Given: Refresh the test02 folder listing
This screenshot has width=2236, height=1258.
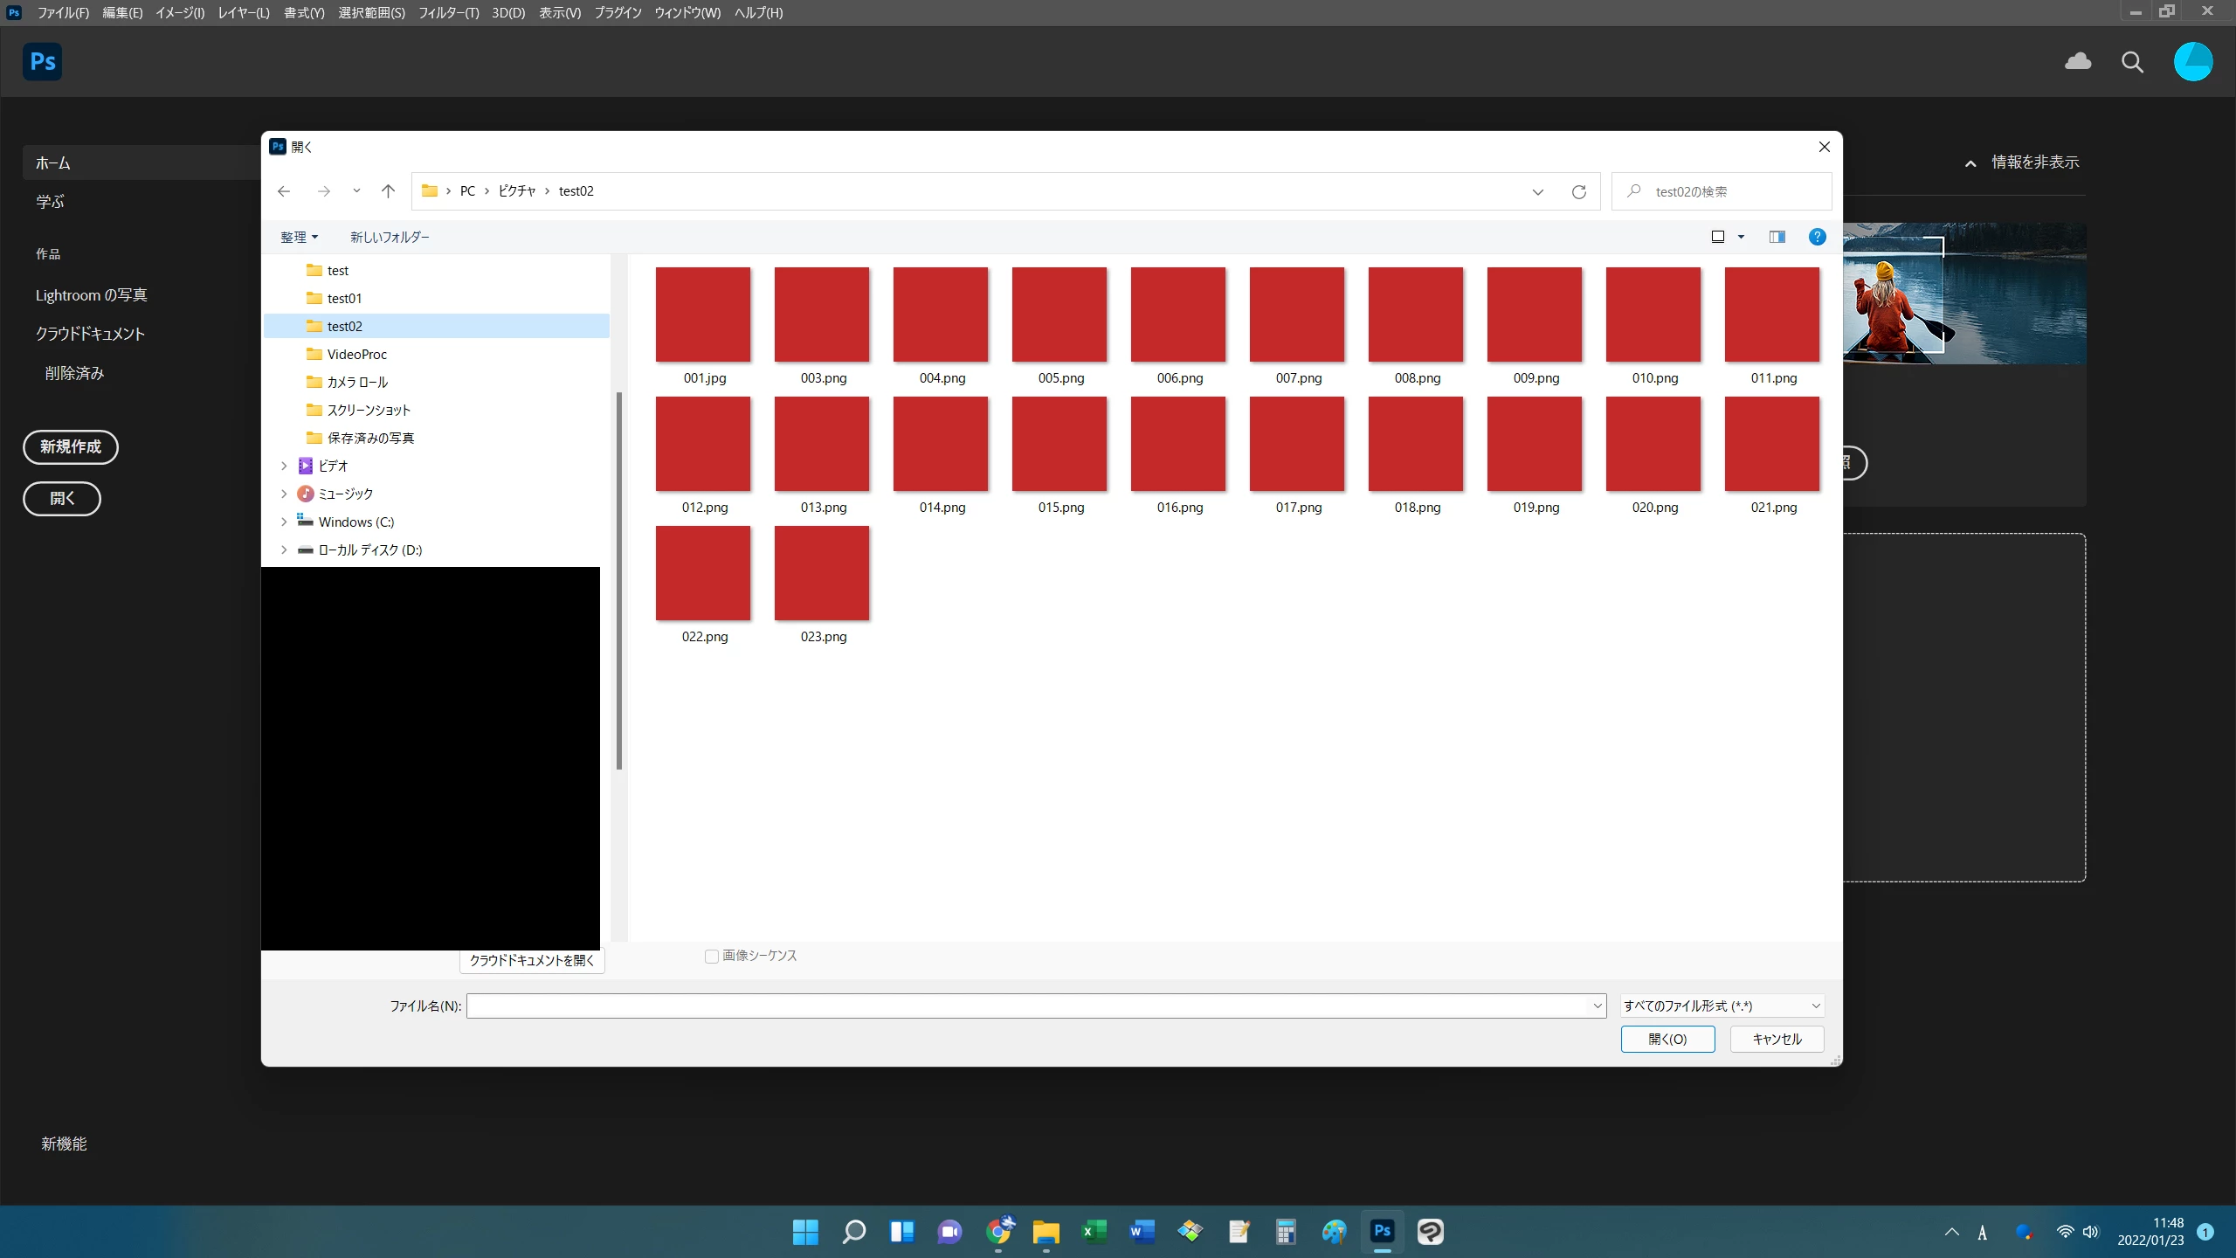Looking at the screenshot, I should click(x=1578, y=191).
